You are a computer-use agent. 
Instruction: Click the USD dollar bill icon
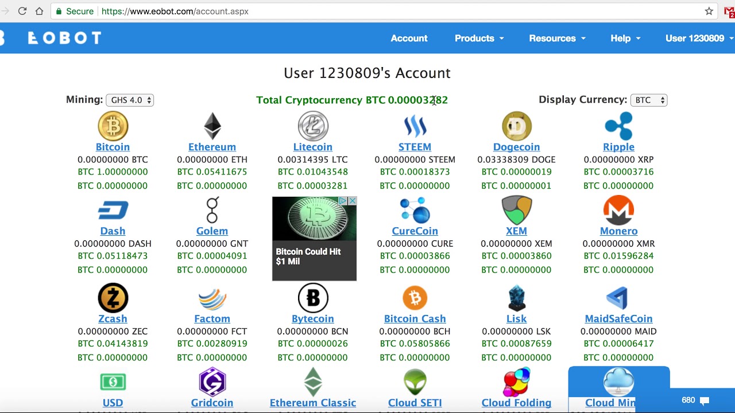[x=113, y=382]
